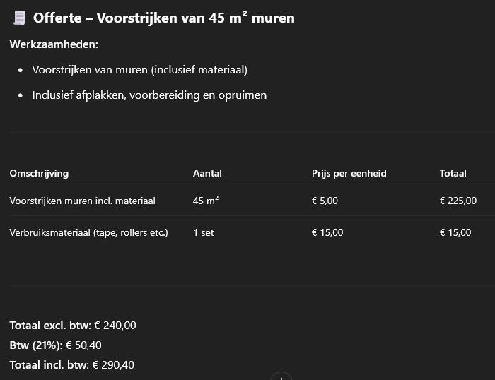Click the € 5,00 unit price cell

coord(325,201)
